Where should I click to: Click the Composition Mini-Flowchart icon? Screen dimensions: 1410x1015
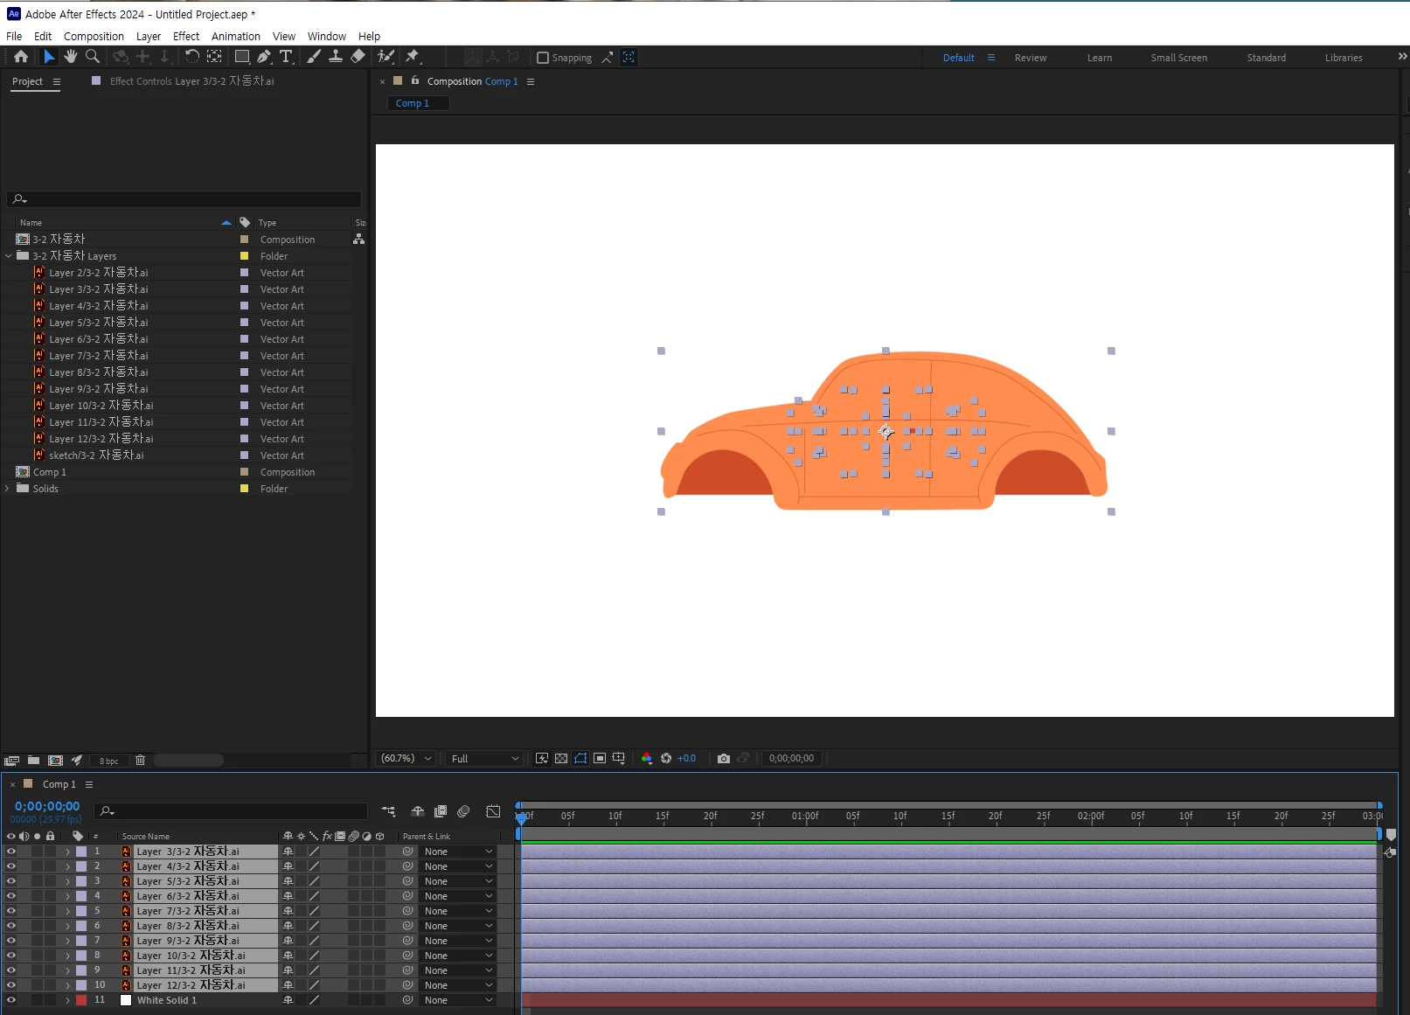coord(388,811)
